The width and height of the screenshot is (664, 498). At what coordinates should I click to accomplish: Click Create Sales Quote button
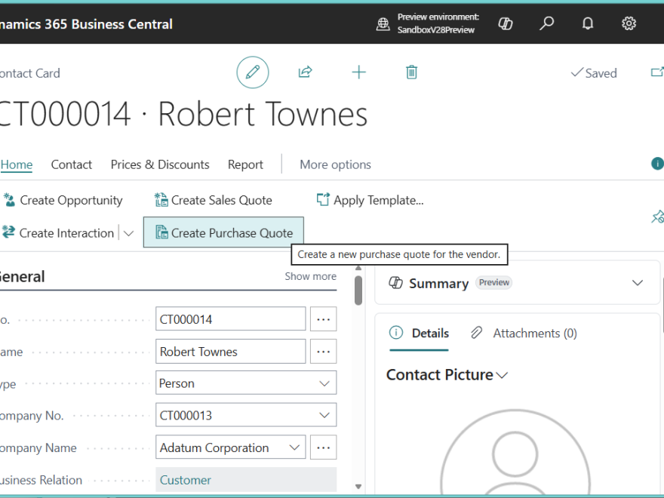point(214,200)
